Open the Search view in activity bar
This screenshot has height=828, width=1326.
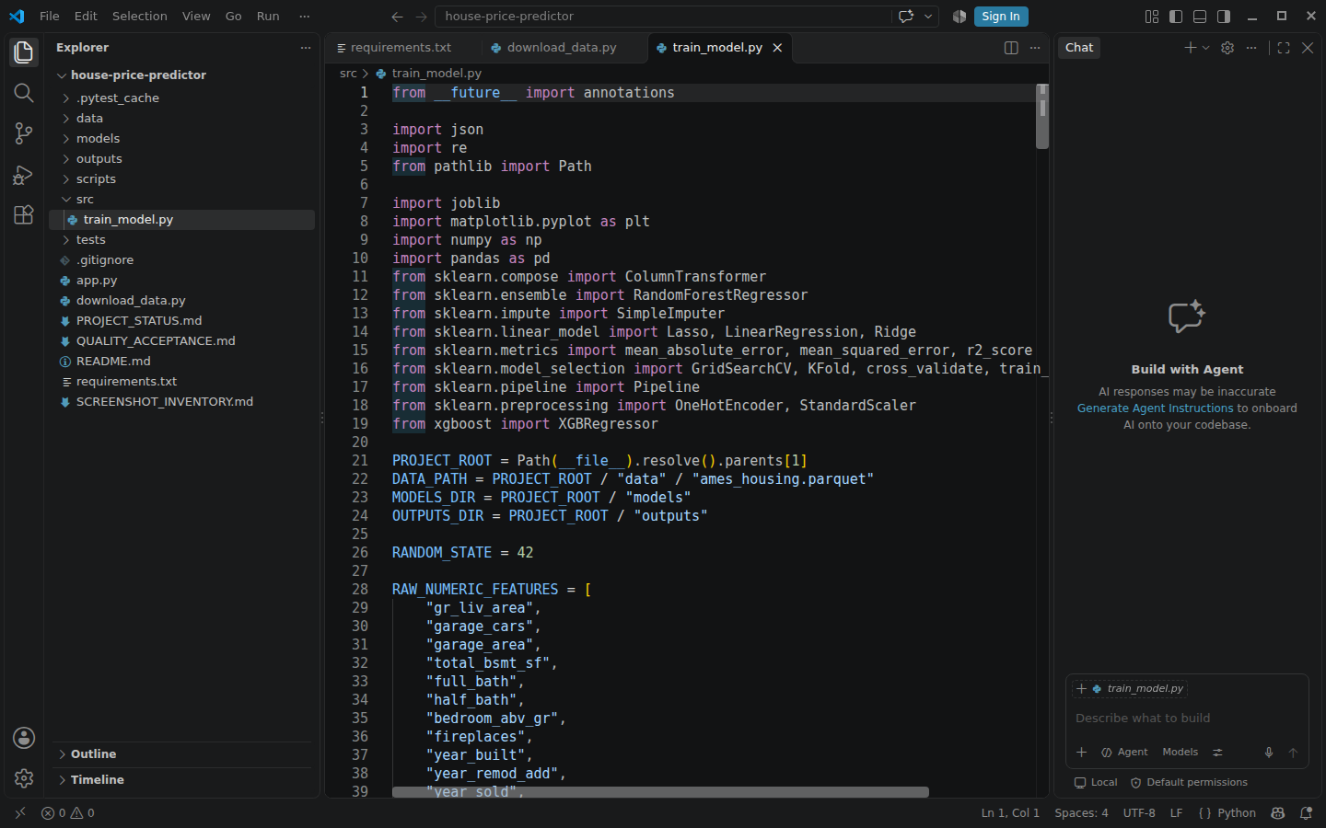pyautogui.click(x=24, y=93)
